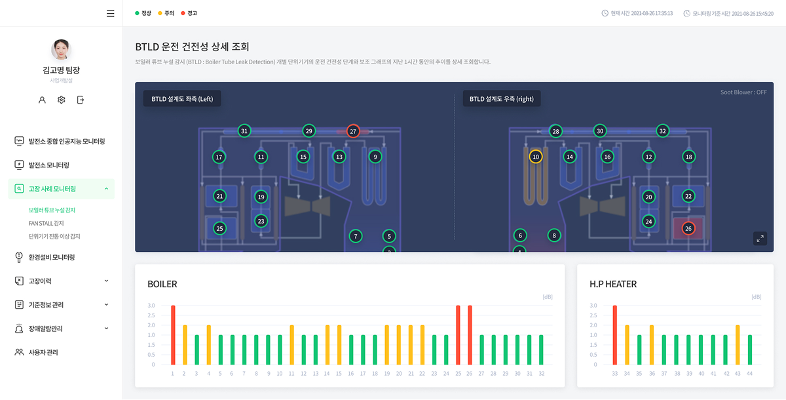Click BTLD 설계도 좌측 (Left) label
Screen dimensions: 786x400
click(182, 99)
